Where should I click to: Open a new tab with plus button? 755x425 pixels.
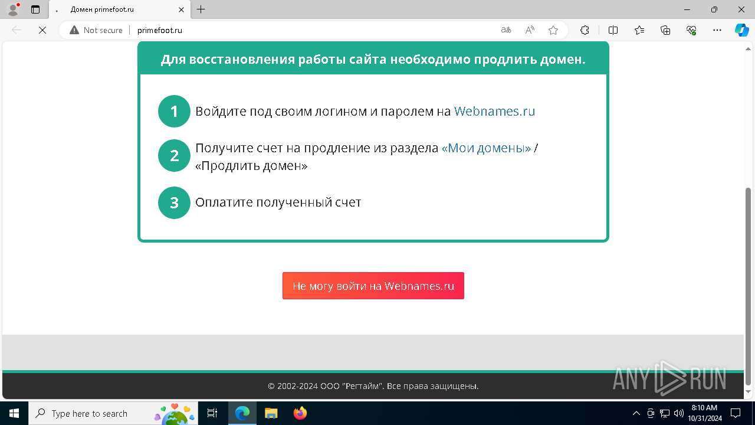201,9
